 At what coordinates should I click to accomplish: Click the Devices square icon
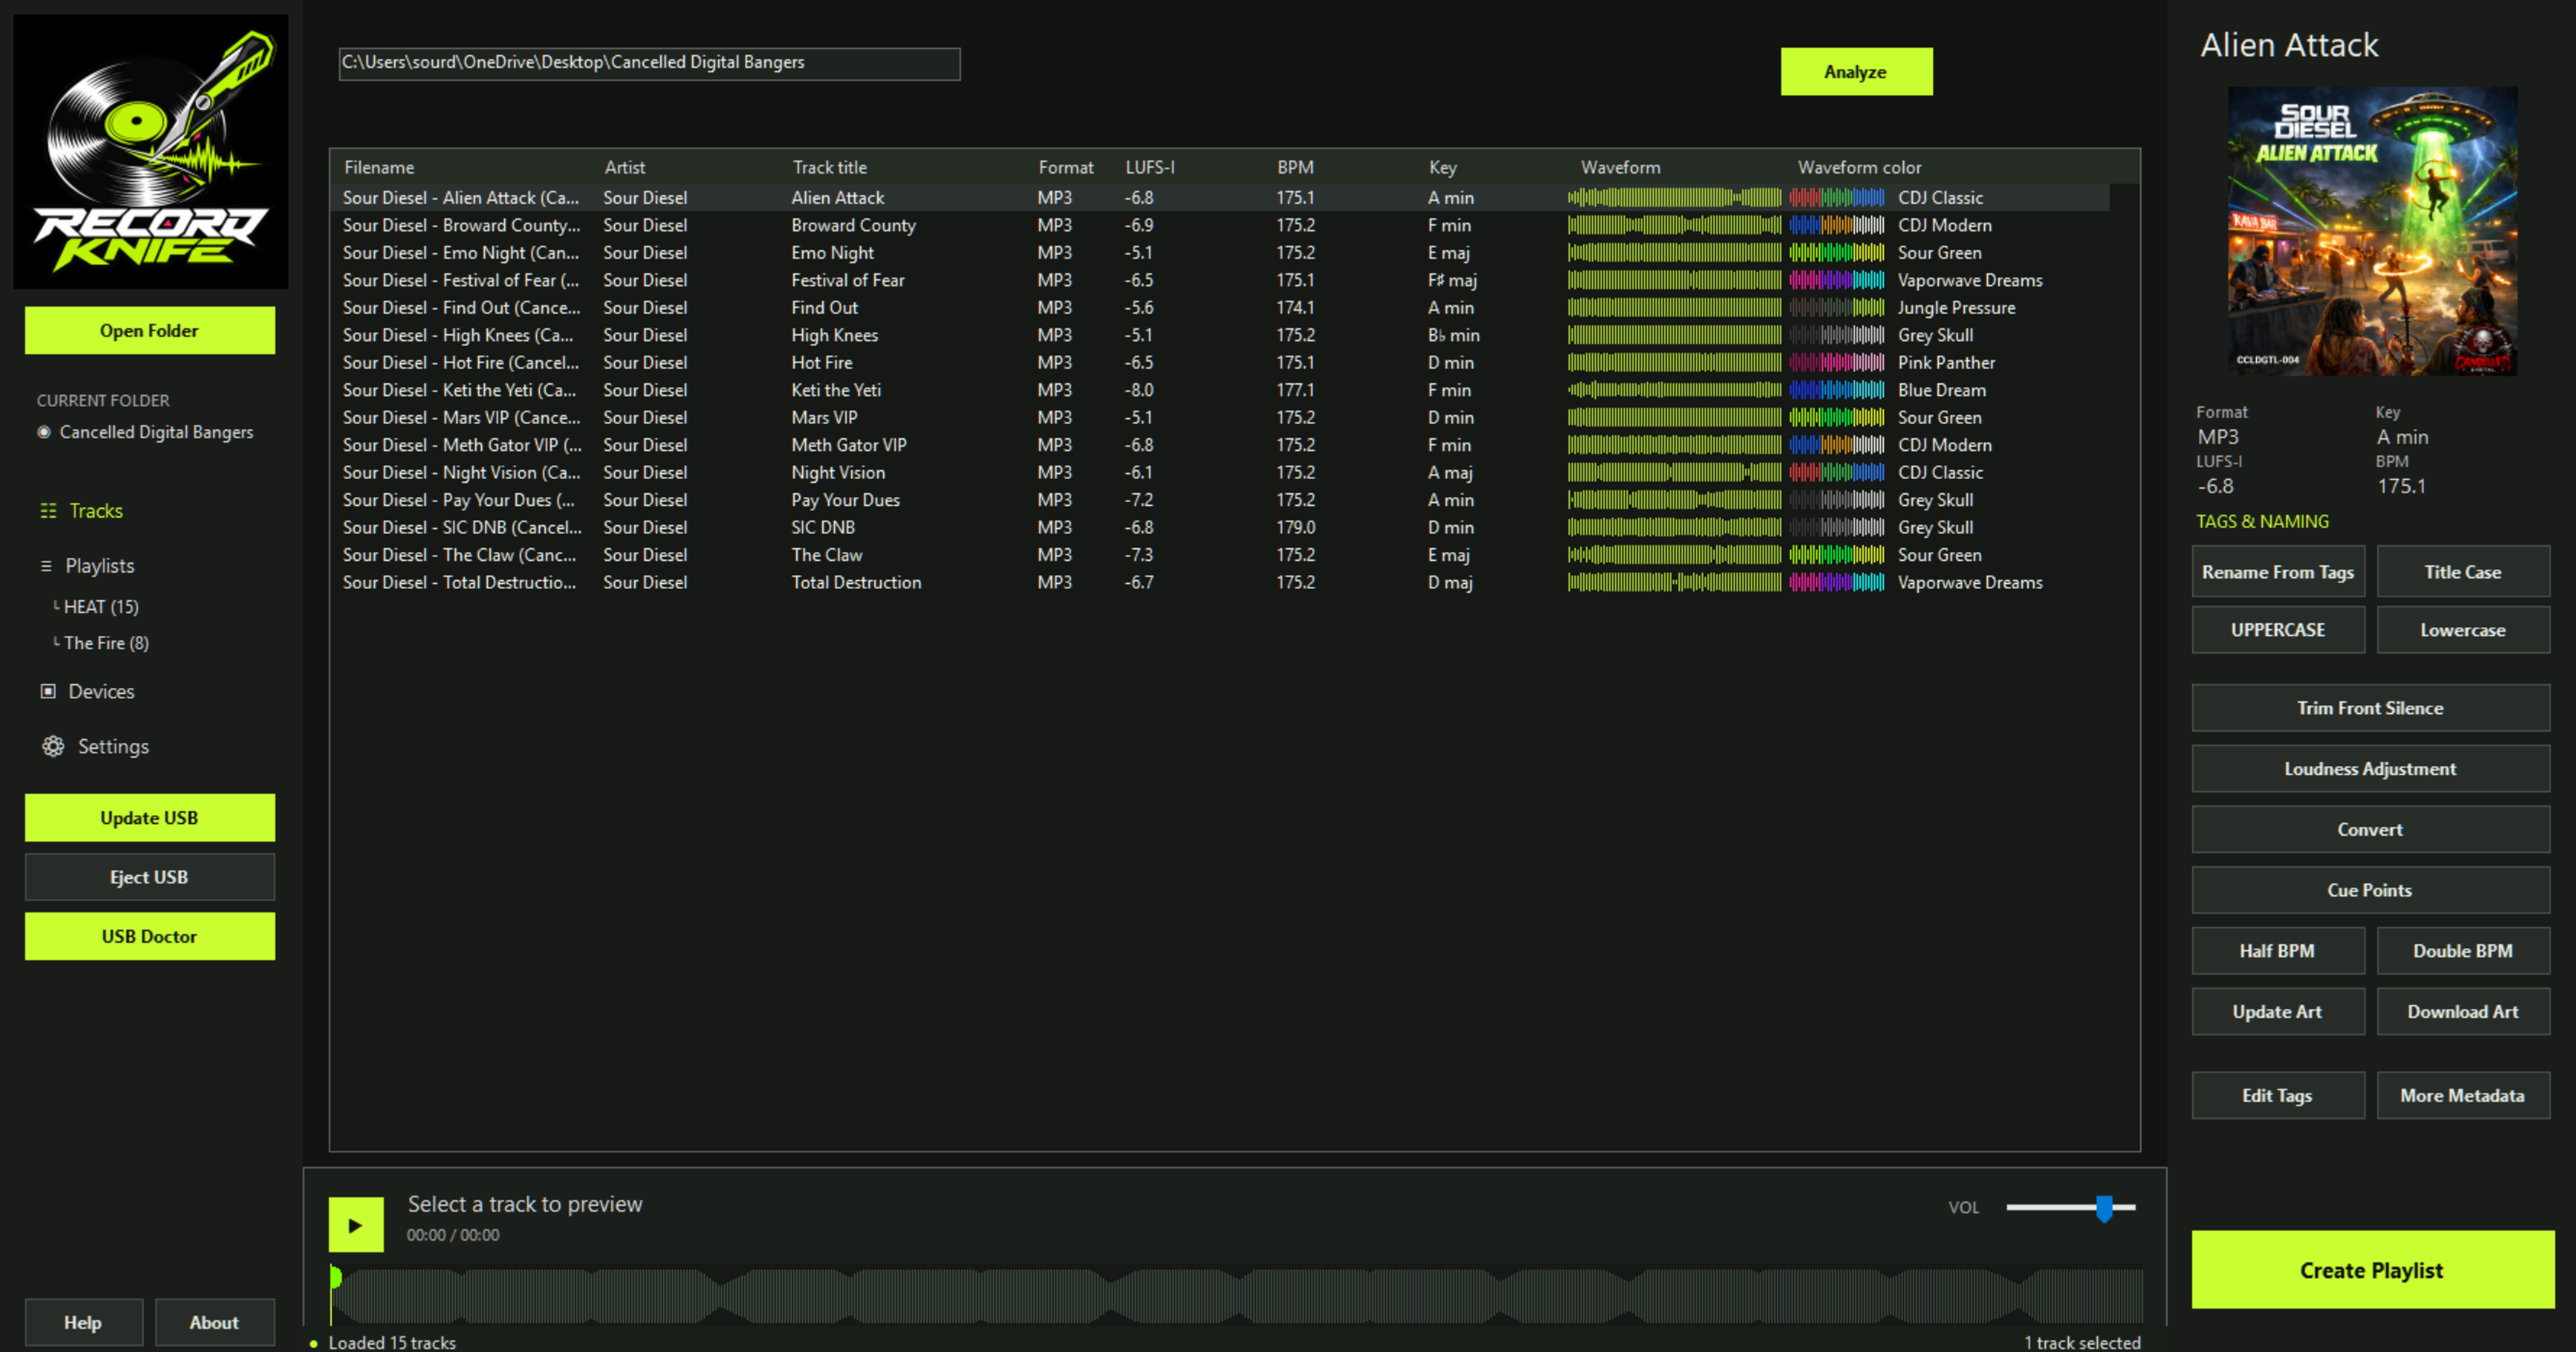(48, 691)
